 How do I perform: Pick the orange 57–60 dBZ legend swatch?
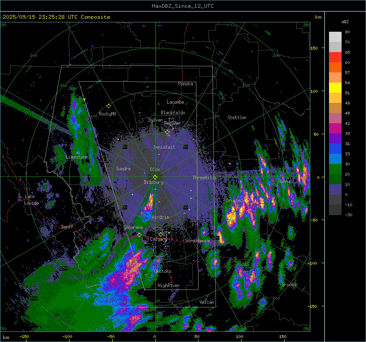tap(335, 68)
